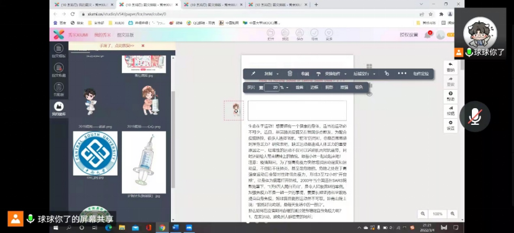Reload the page in Chrome
This screenshot has height=233, width=514.
[x=72, y=14]
